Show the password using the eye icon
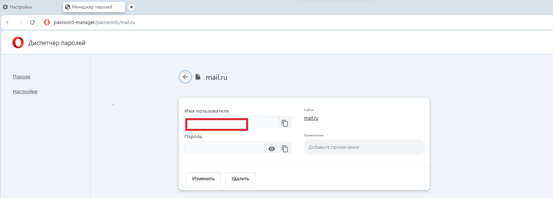The height and width of the screenshot is (198, 553). tap(272, 149)
